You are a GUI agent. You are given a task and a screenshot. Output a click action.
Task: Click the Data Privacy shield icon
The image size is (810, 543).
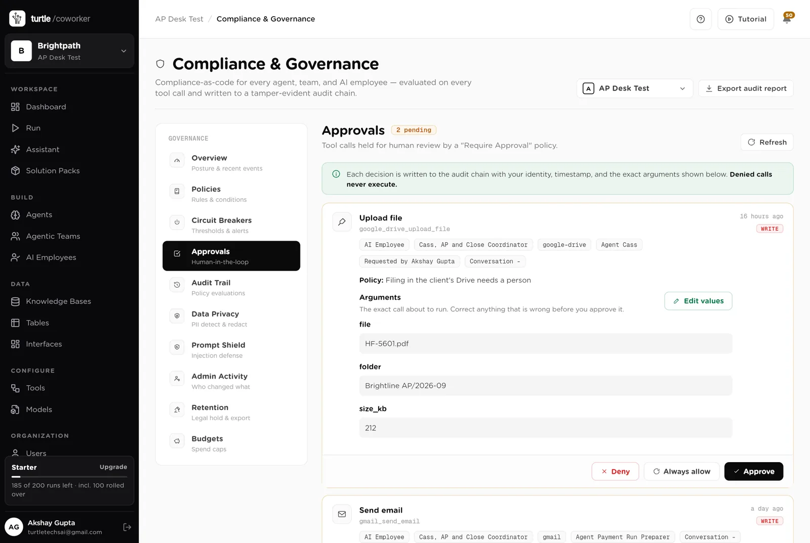click(177, 316)
